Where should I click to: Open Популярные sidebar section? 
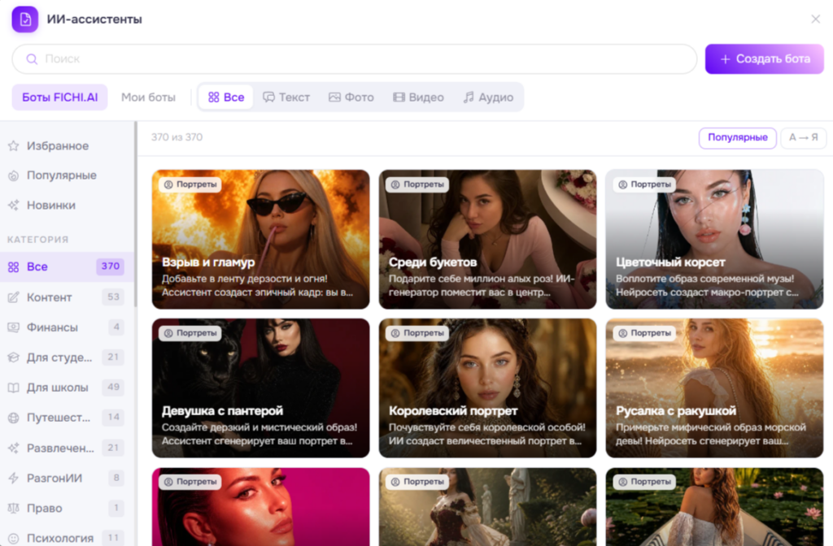click(x=67, y=175)
